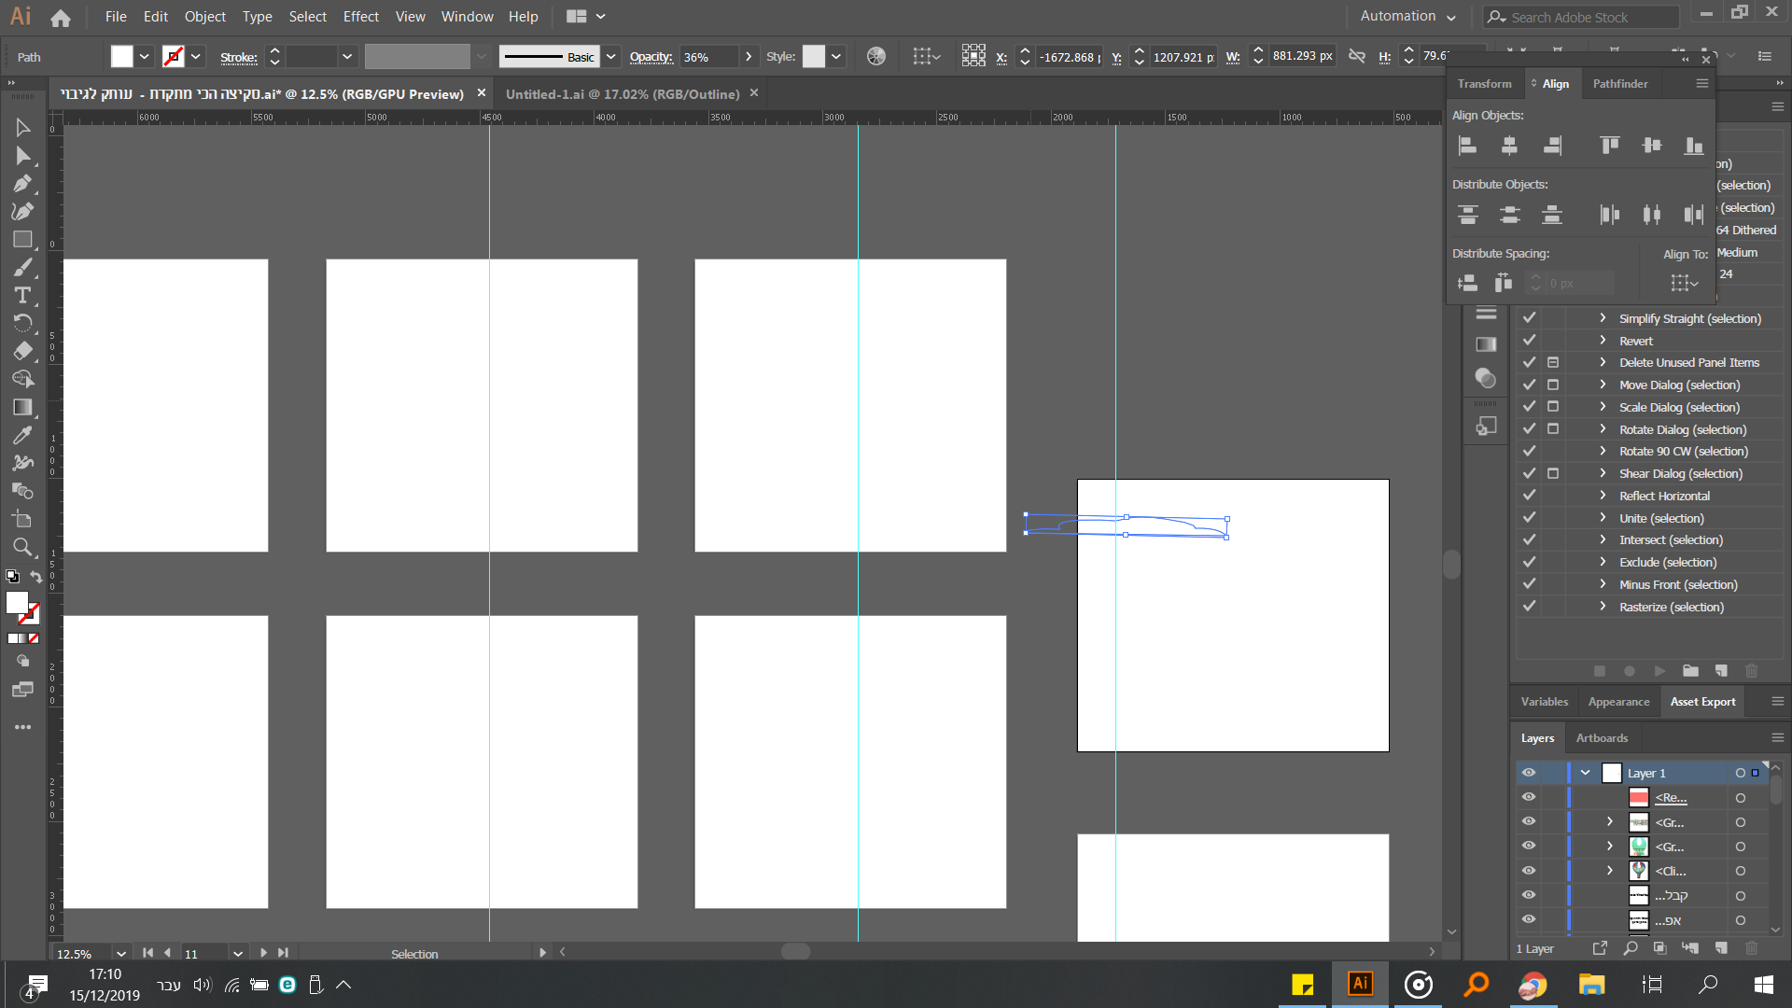Switch to the Pathfinder tab
The image size is (1792, 1008).
tap(1619, 83)
